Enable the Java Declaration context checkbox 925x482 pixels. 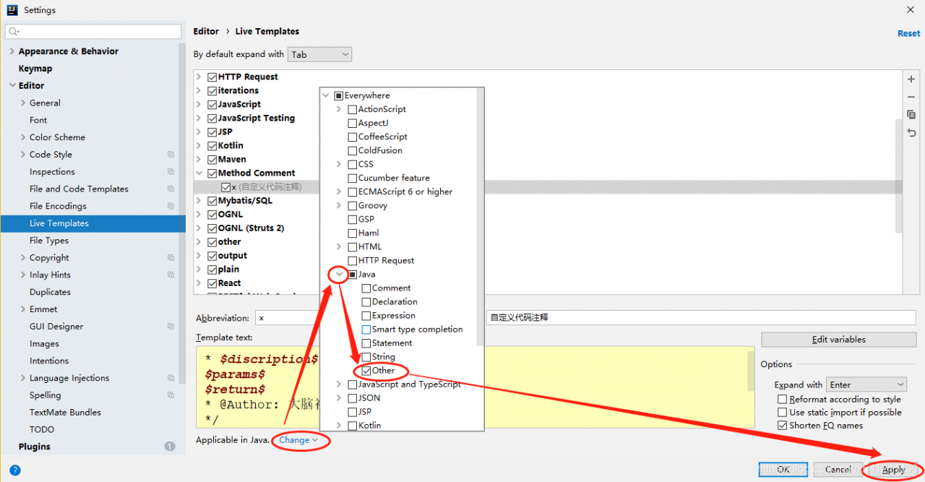(366, 302)
